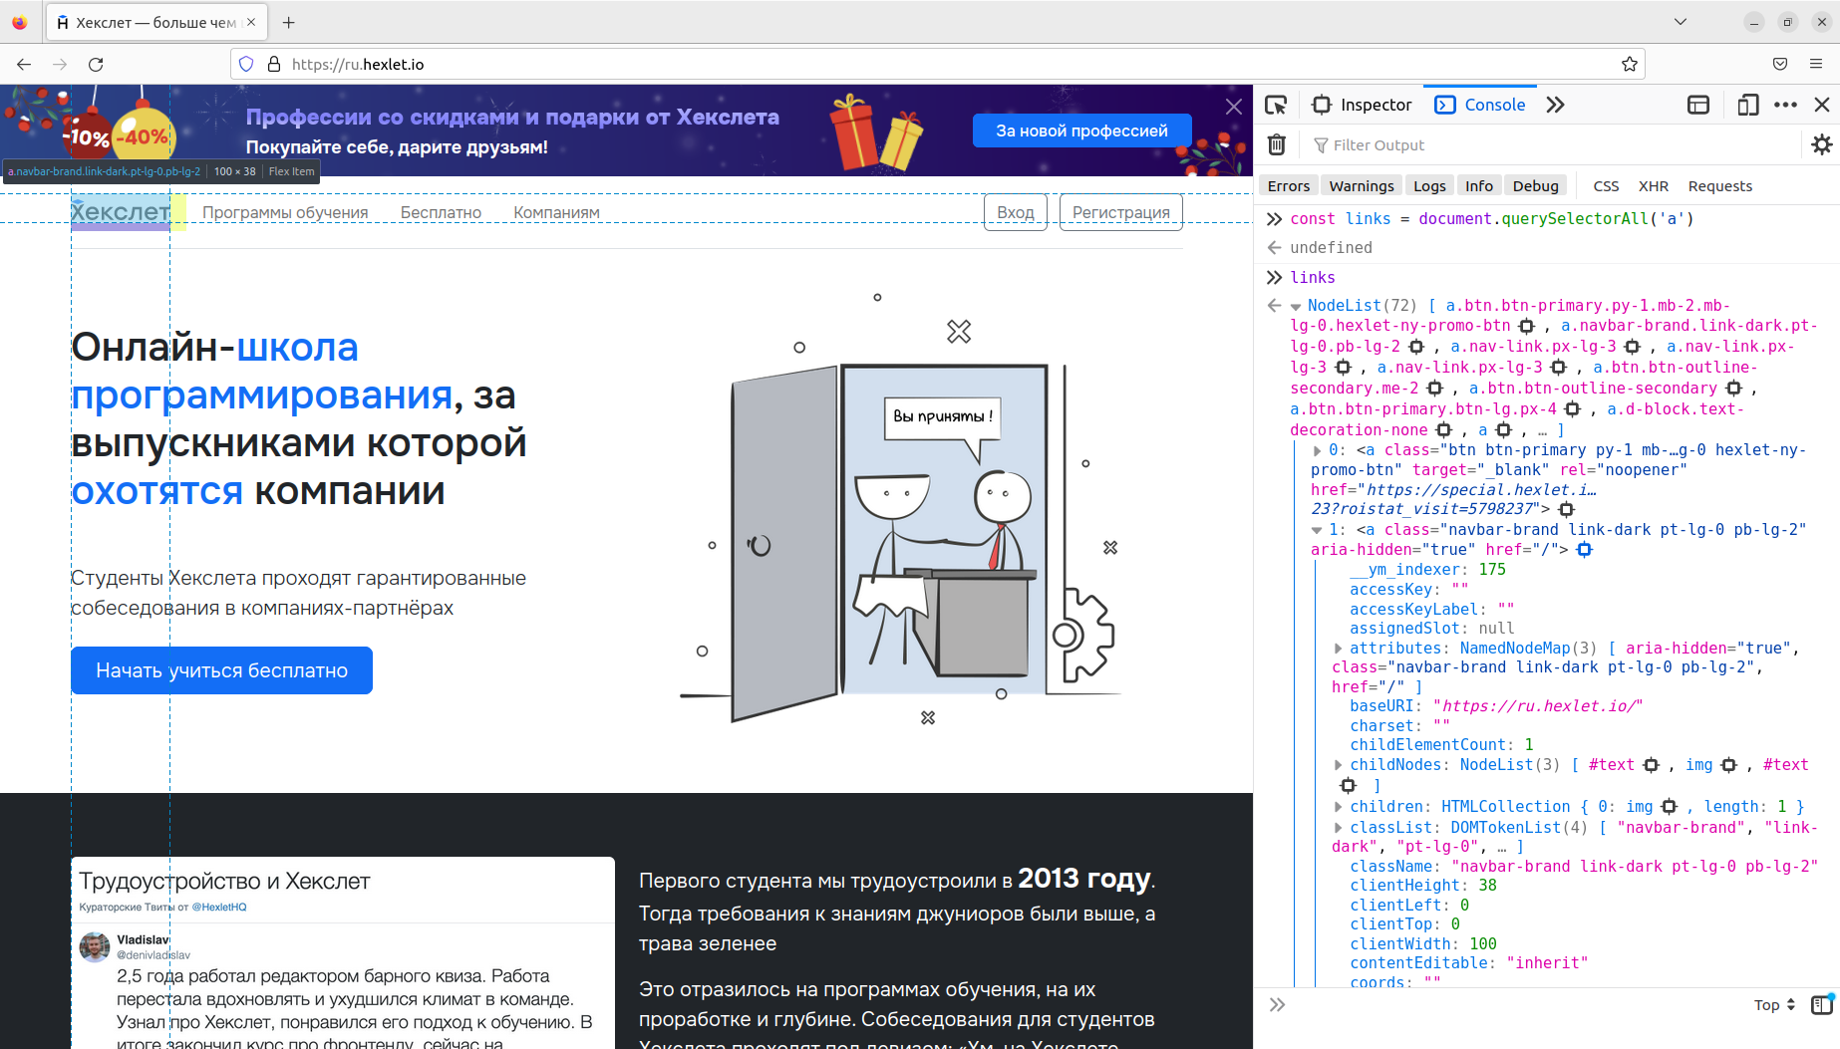The height and width of the screenshot is (1049, 1840).
Task: Click the За новой профессией button
Action: click(x=1080, y=130)
